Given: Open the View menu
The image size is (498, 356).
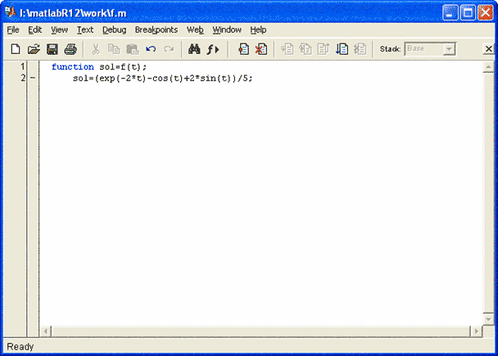Looking at the screenshot, I should coord(60,29).
